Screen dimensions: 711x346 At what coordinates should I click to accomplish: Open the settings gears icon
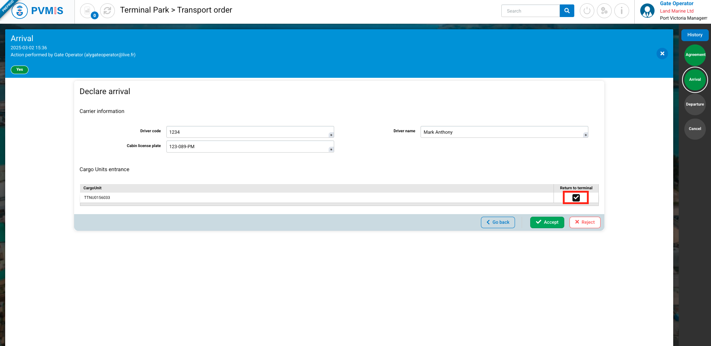point(604,11)
